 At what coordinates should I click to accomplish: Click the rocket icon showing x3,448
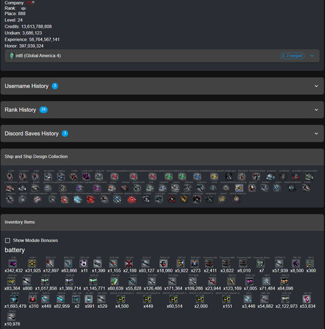tap(247, 299)
